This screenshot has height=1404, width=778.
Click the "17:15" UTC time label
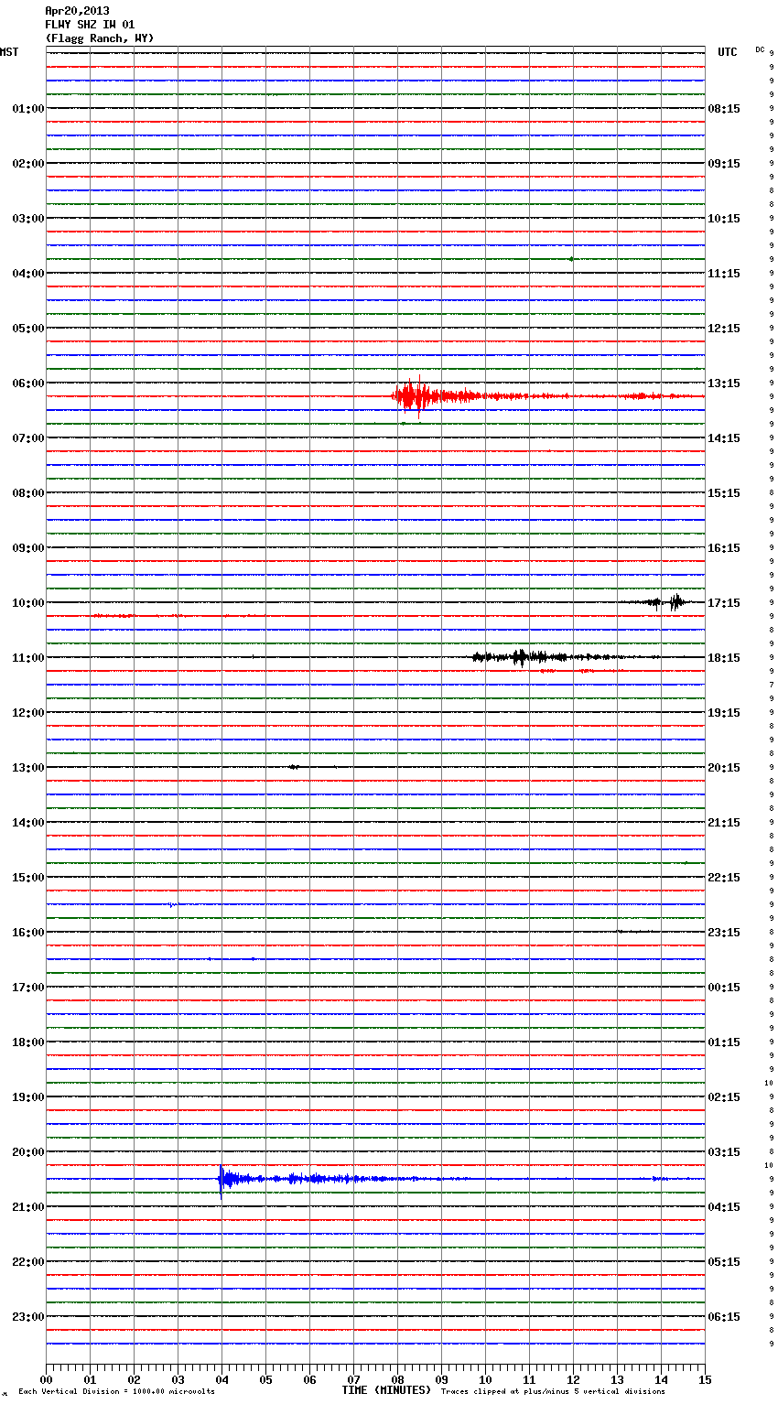pos(724,603)
